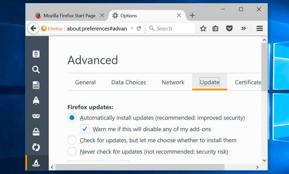Open the Pocket toolbar icon

(x=229, y=28)
